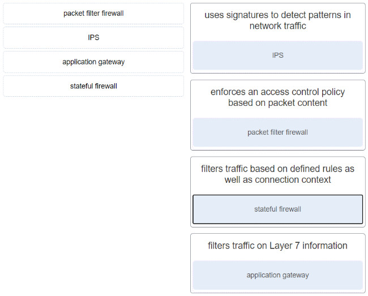Pick the stateful firewall source option
This screenshot has width=368, height=296.
tap(93, 86)
